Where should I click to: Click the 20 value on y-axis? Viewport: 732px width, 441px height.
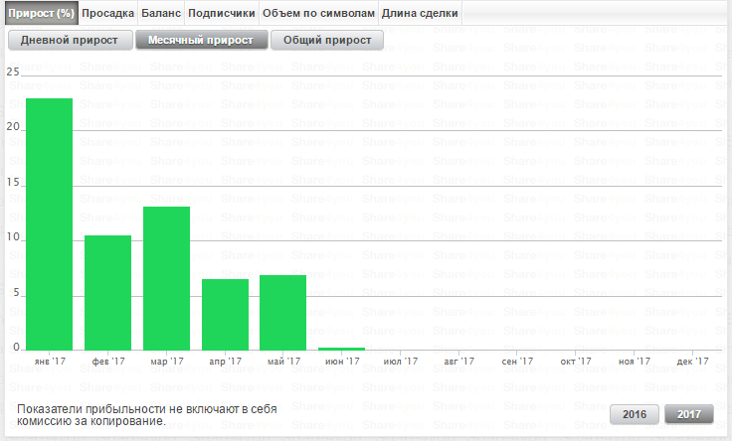click(x=13, y=127)
